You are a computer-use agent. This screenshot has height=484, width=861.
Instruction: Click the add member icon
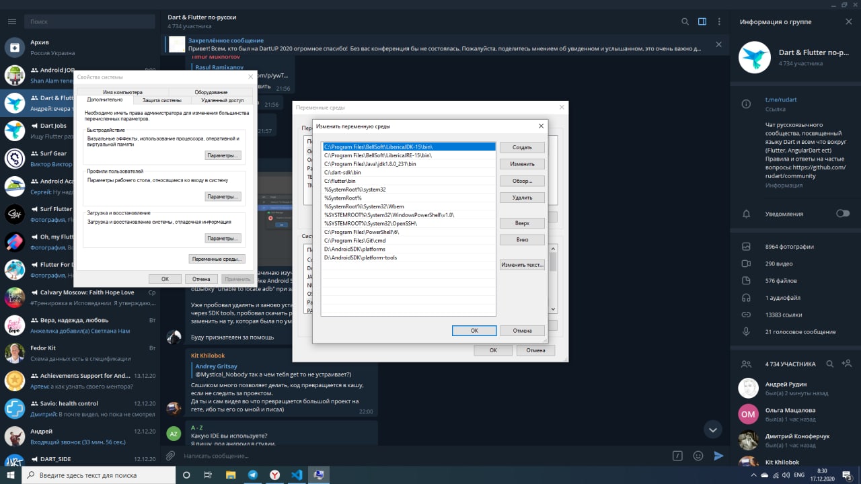click(846, 364)
